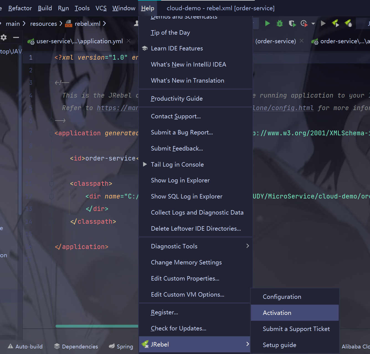
Task: Click the Profiler clock run icon
Action: tap(304, 24)
